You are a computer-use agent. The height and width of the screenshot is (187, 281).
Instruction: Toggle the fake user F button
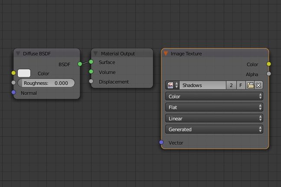(241, 85)
